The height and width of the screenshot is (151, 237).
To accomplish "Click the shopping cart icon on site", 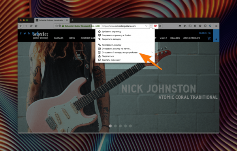I will tap(209, 39).
